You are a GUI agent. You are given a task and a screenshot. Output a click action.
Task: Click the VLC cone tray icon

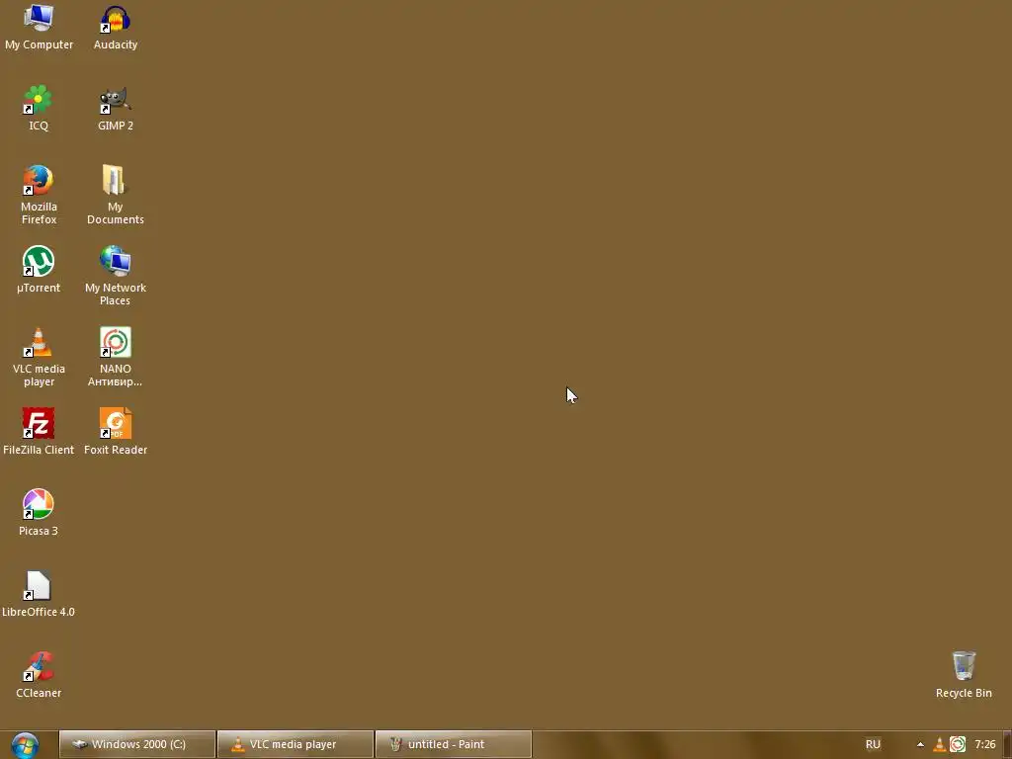[x=940, y=744]
